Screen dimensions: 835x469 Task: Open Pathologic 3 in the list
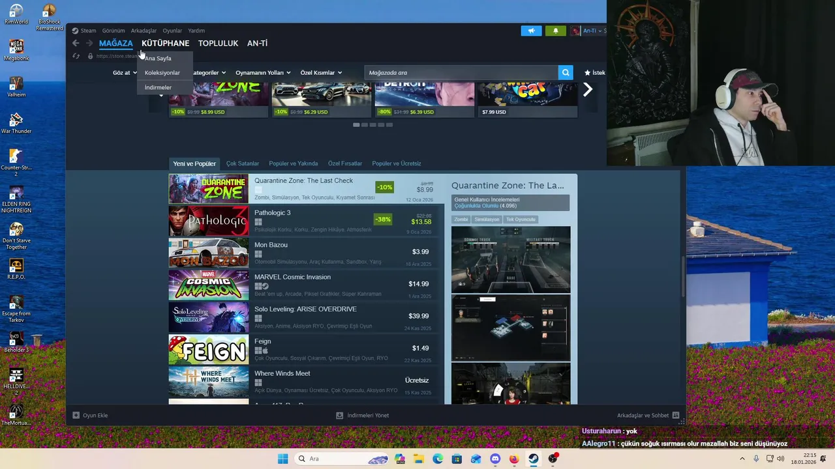(306, 221)
